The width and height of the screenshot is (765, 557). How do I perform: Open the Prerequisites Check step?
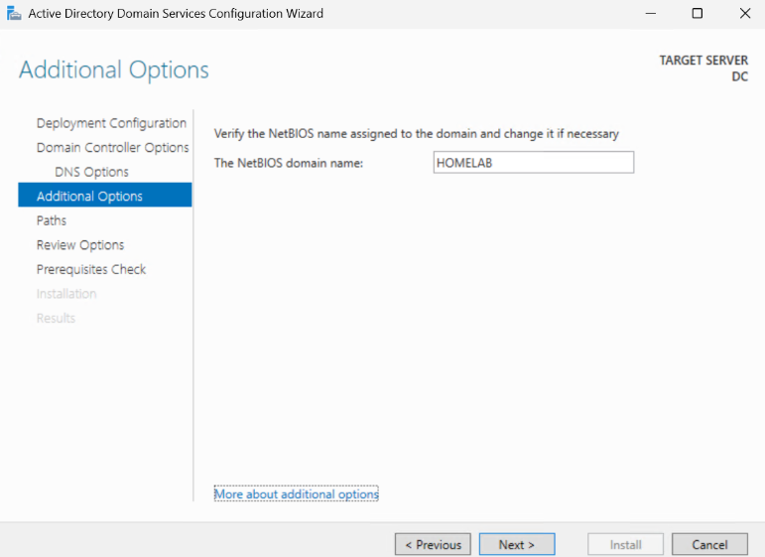pos(91,269)
